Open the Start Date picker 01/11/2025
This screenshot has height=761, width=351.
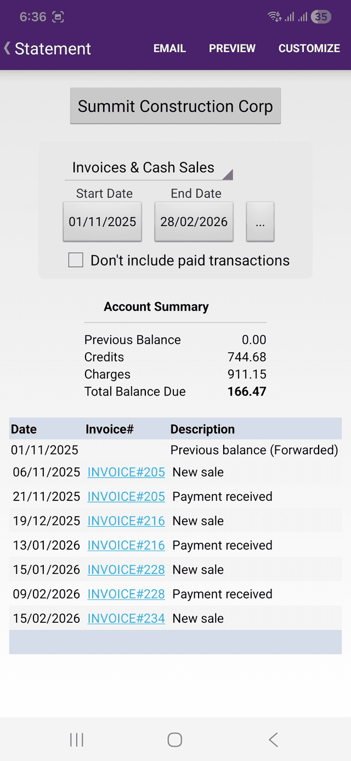(103, 222)
